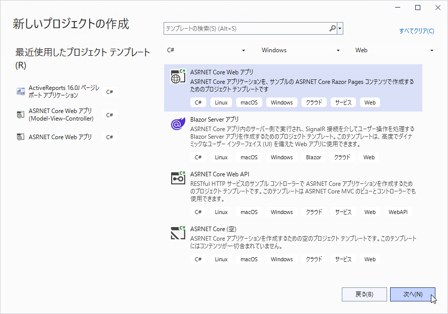Open the Web project type filter dropdown
The height and width of the screenshot is (314, 448).
tap(394, 50)
